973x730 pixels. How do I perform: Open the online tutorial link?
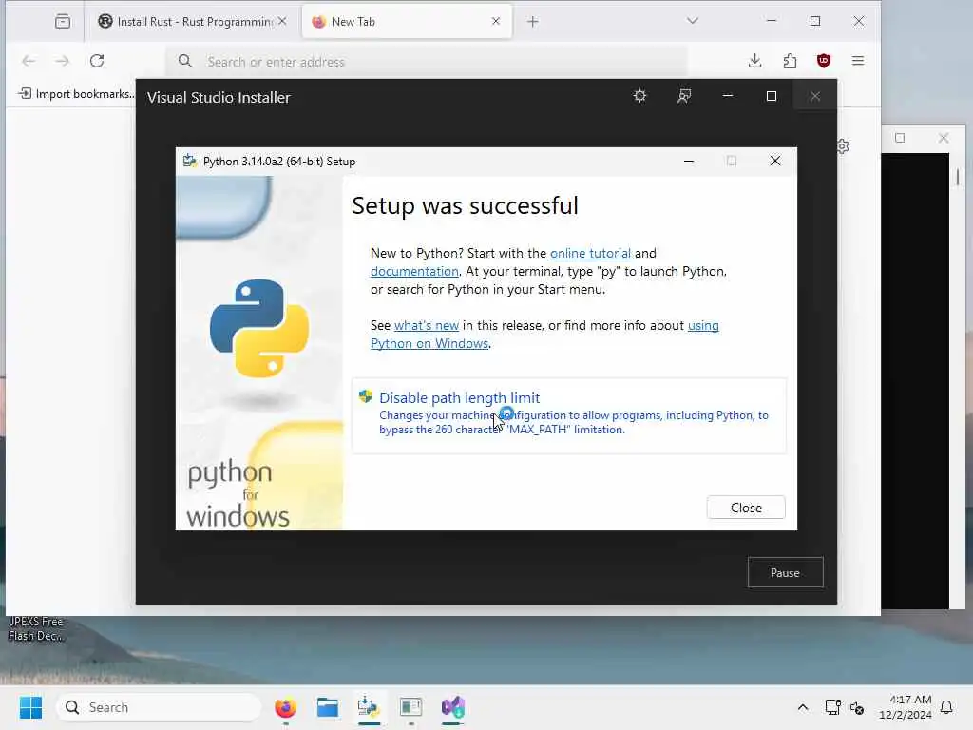tap(590, 253)
